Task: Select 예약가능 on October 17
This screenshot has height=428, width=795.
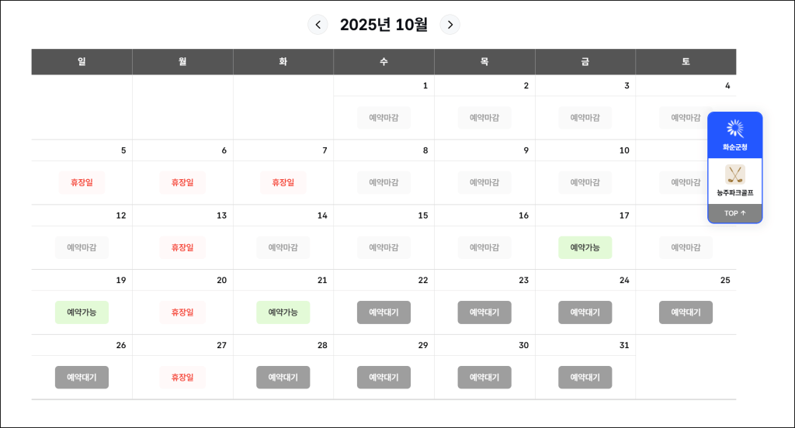Action: click(x=585, y=247)
